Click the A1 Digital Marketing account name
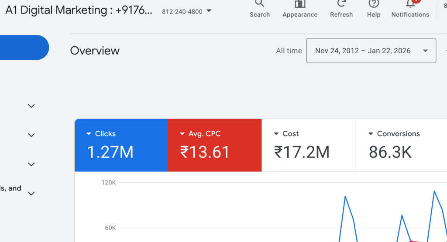This screenshot has height=242, width=447. click(x=79, y=11)
